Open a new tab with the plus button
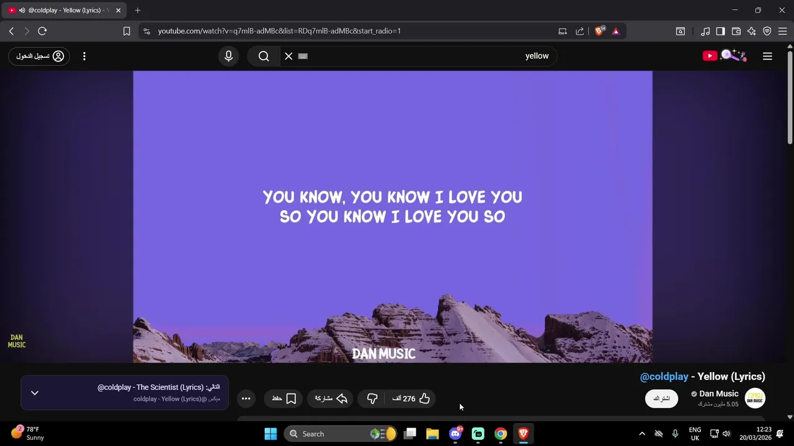The height and width of the screenshot is (446, 794). click(138, 11)
